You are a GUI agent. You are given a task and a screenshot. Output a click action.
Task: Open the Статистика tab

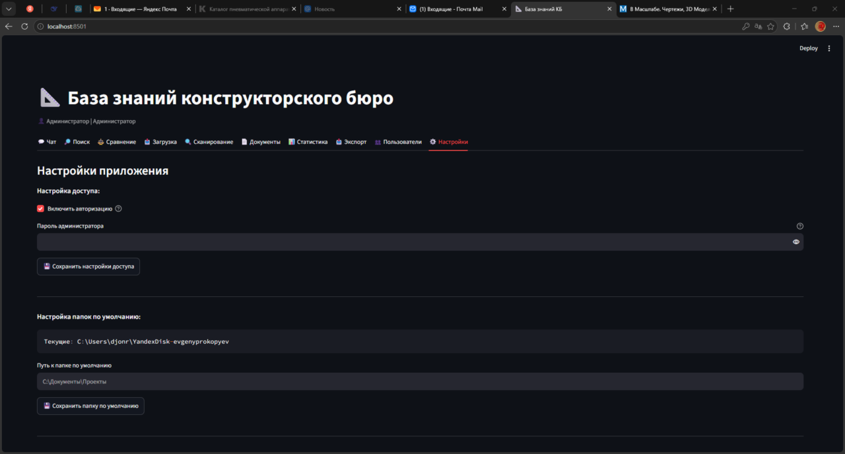308,142
